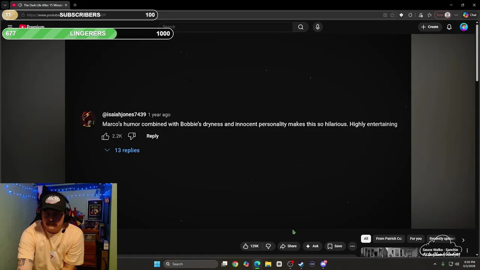Image resolution: width=480 pixels, height=270 pixels.
Task: Open Task View on taskbar
Action: pyautogui.click(x=224, y=264)
